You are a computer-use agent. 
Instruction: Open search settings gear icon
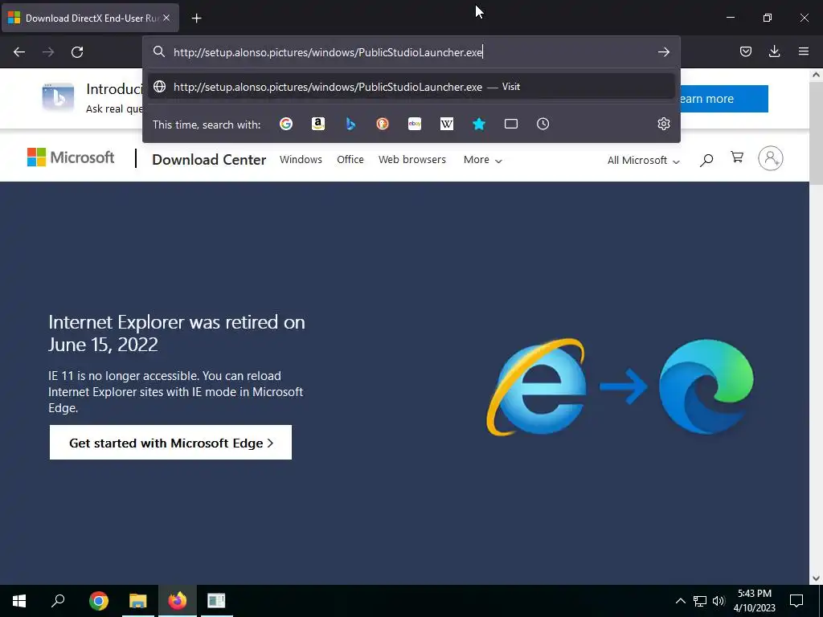click(x=663, y=124)
